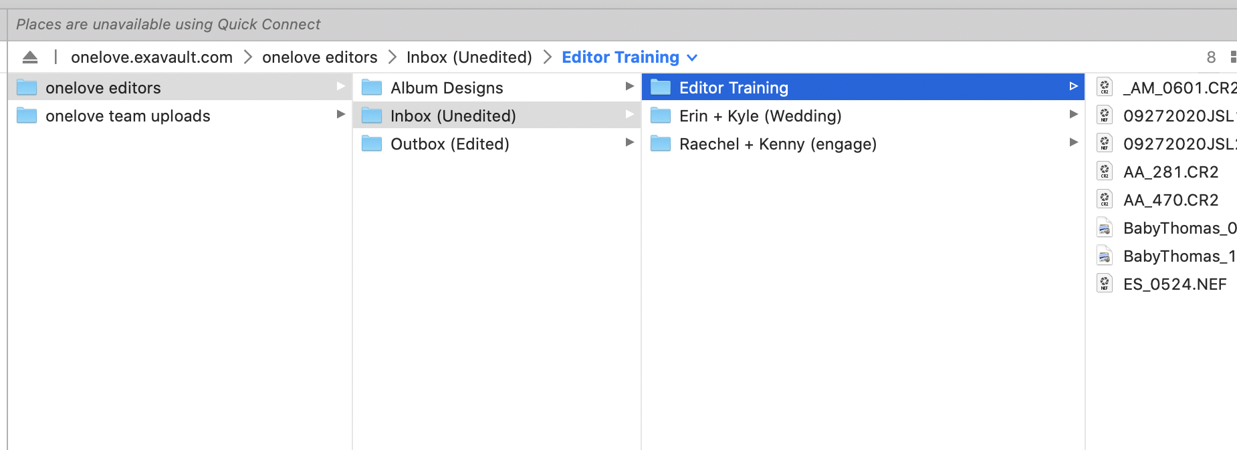Expand the onelove team uploads folder arrow

341,115
